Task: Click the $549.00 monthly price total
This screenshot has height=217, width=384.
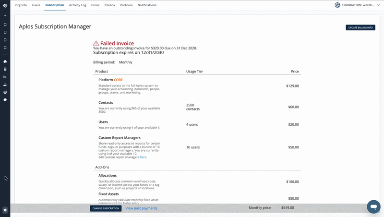Action: [x=288, y=208]
